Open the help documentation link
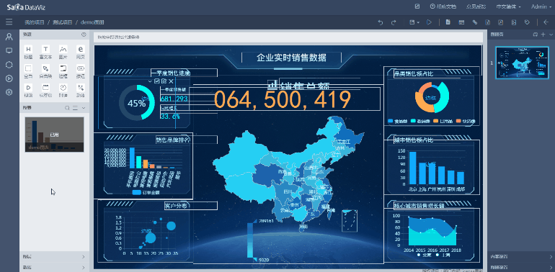555x272 pixels. pos(443,6)
